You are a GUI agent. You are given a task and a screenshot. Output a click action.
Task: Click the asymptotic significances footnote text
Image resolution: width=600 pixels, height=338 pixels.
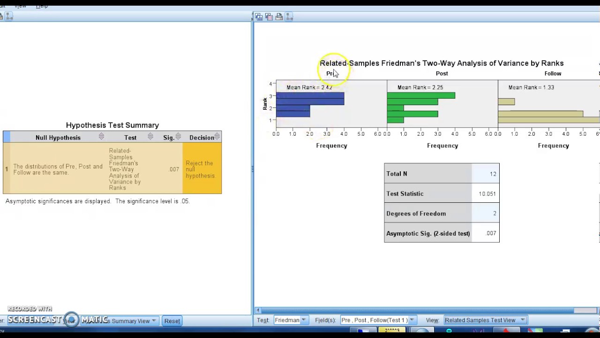(x=97, y=201)
